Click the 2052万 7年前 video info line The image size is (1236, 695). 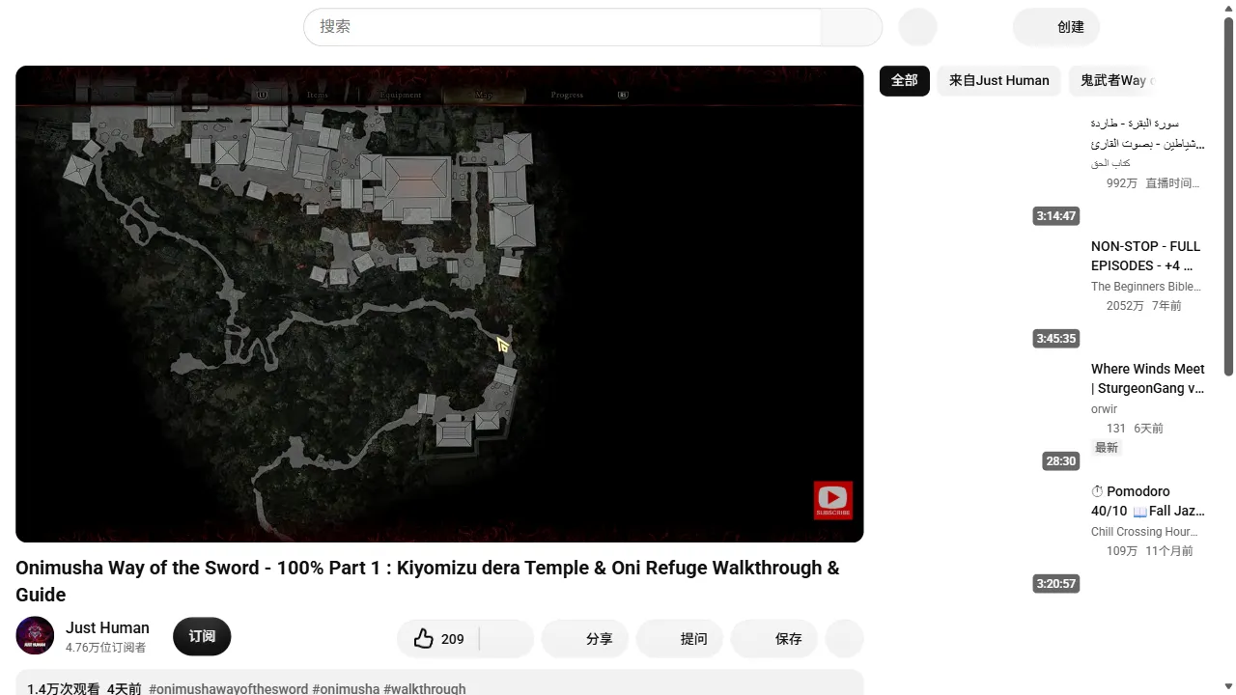tap(1144, 306)
